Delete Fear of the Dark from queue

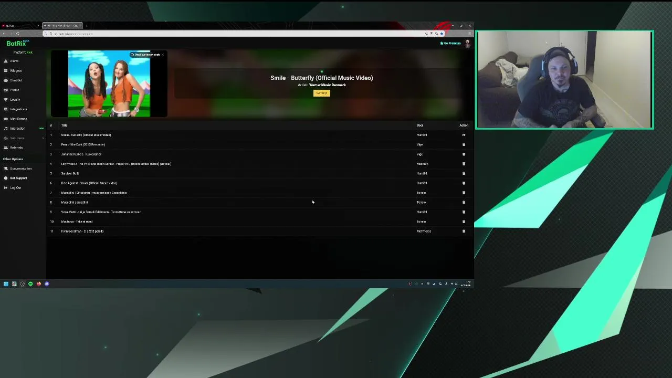click(464, 144)
